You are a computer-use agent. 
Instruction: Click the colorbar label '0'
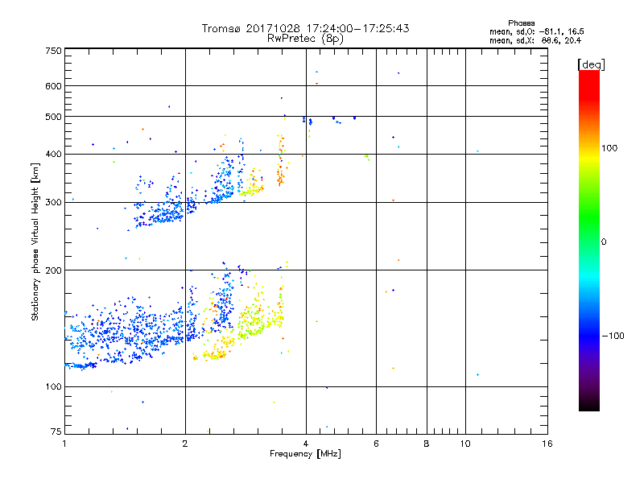[604, 242]
